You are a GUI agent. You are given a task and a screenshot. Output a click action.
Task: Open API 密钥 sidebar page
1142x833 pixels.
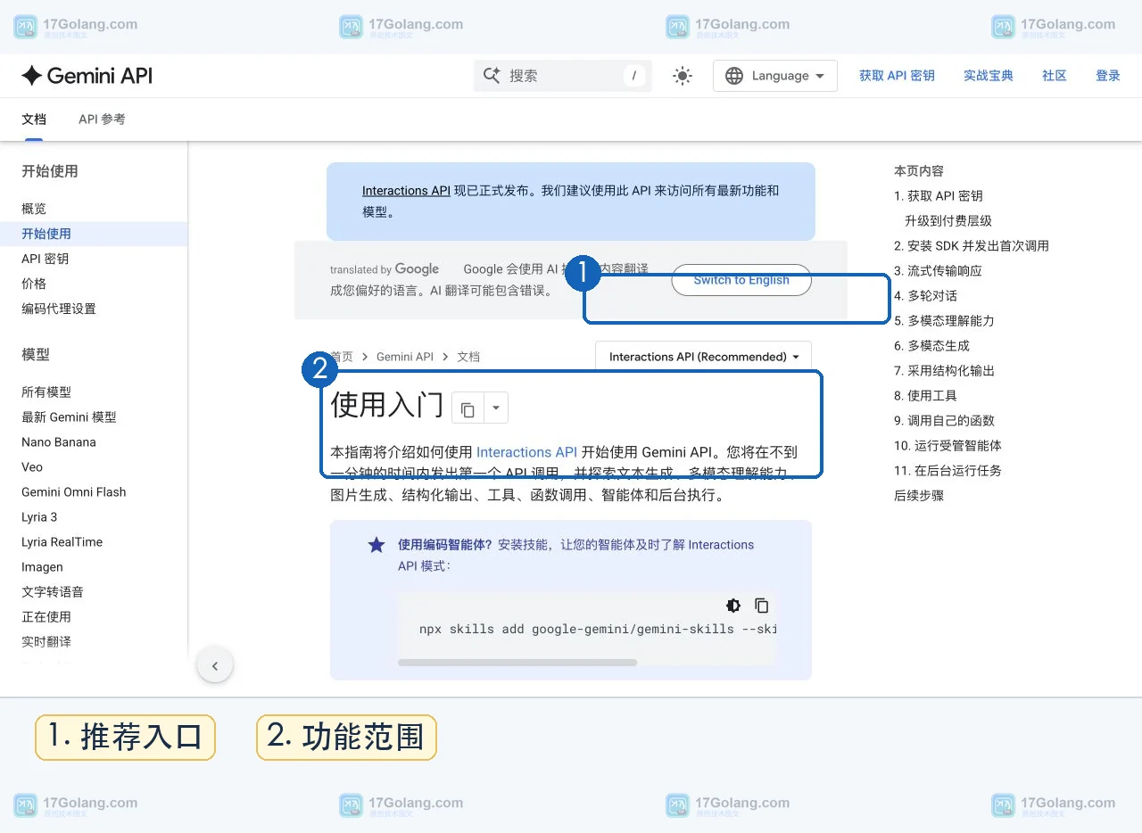click(x=46, y=259)
